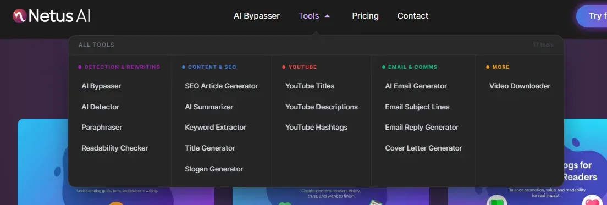Click the Netus AI logo

click(x=51, y=16)
